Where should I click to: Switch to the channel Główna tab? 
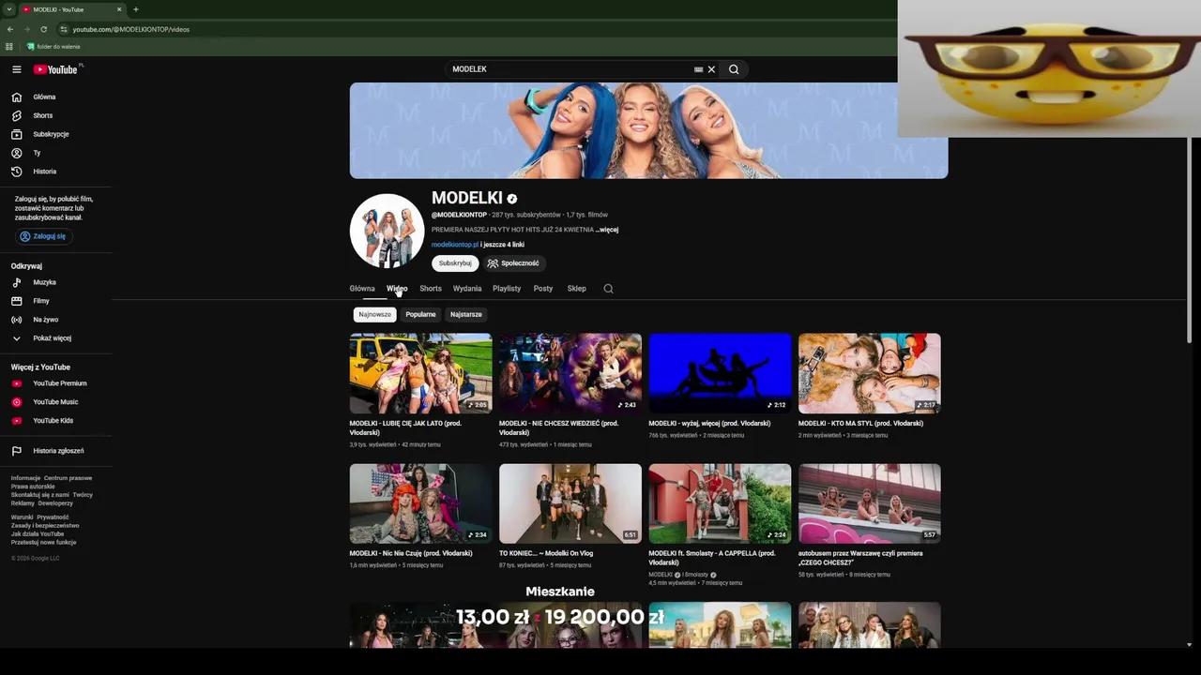[362, 289]
